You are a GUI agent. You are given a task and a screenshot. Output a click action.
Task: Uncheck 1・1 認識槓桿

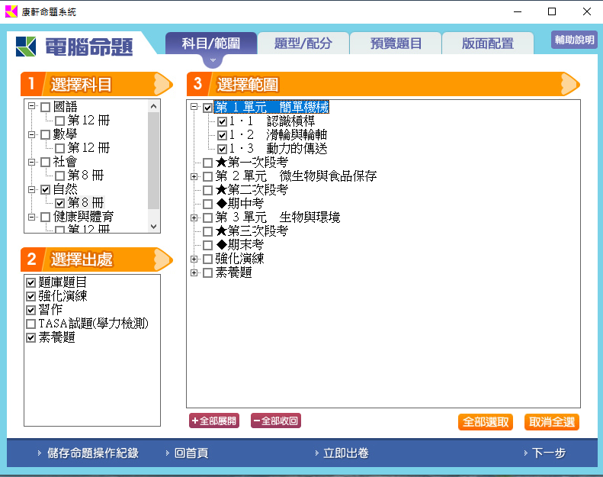point(222,121)
